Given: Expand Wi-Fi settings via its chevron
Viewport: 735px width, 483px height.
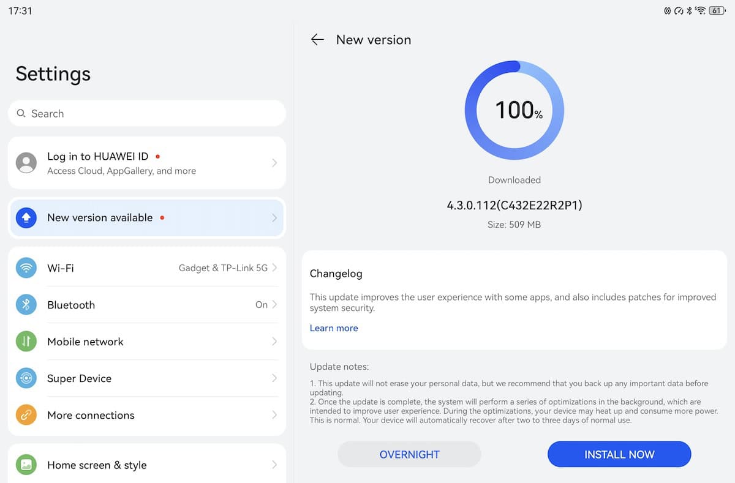Looking at the screenshot, I should [x=274, y=268].
